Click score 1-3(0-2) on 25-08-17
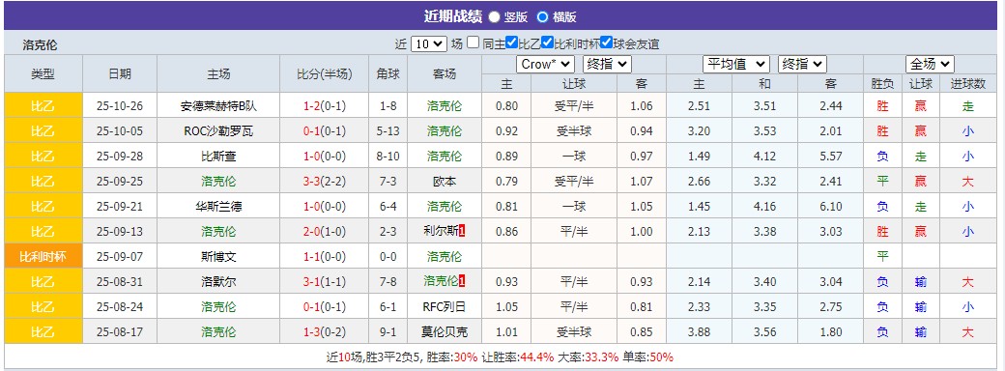This screenshot has width=1005, height=371. point(325,332)
